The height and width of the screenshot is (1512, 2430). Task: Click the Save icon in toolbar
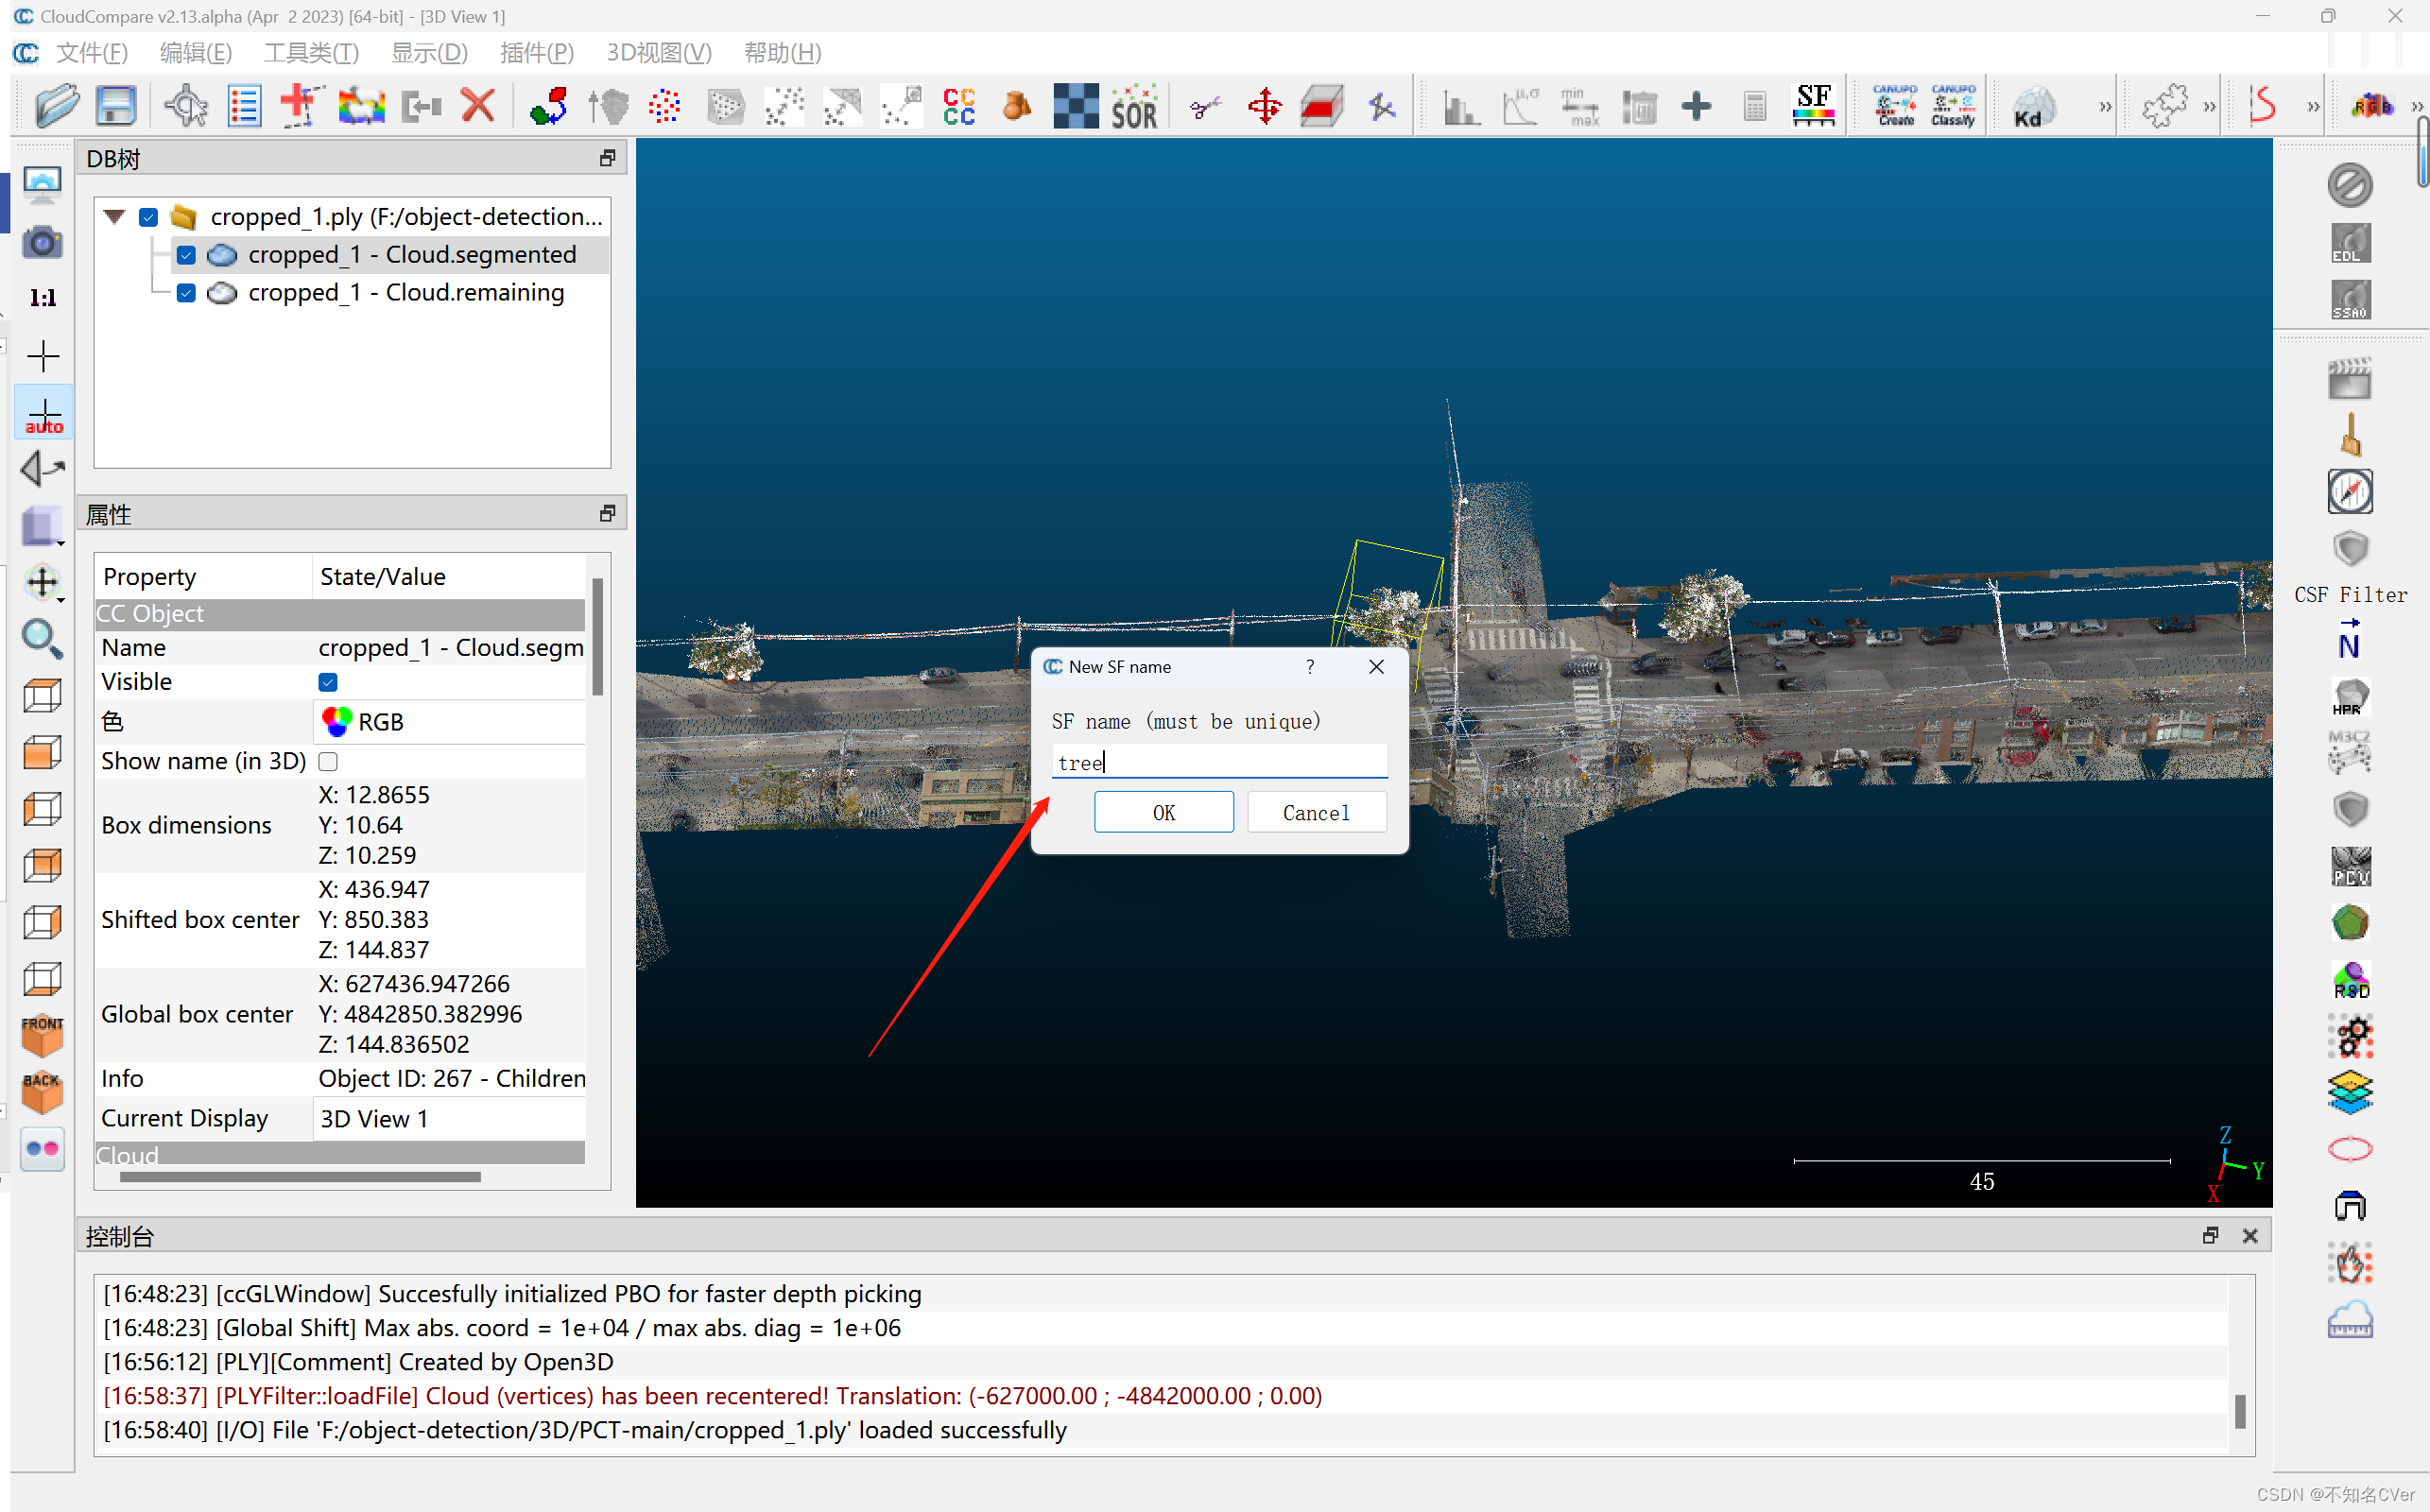[116, 106]
